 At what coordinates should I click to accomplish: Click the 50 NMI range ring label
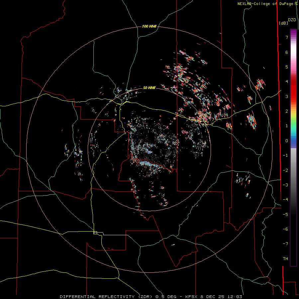tap(149, 88)
